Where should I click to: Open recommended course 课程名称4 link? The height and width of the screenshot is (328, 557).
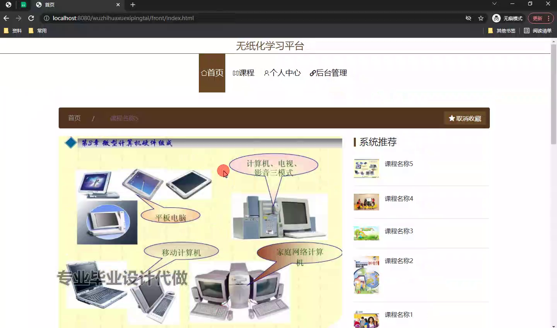pyautogui.click(x=399, y=198)
